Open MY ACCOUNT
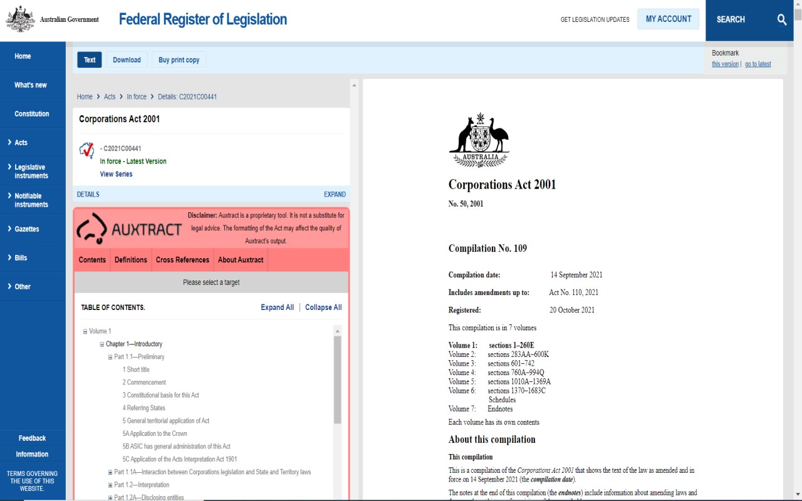Image resolution: width=802 pixels, height=501 pixels. click(669, 19)
